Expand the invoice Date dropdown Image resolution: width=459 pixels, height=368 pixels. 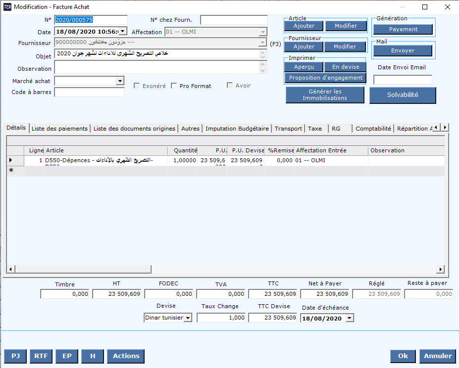[123, 32]
